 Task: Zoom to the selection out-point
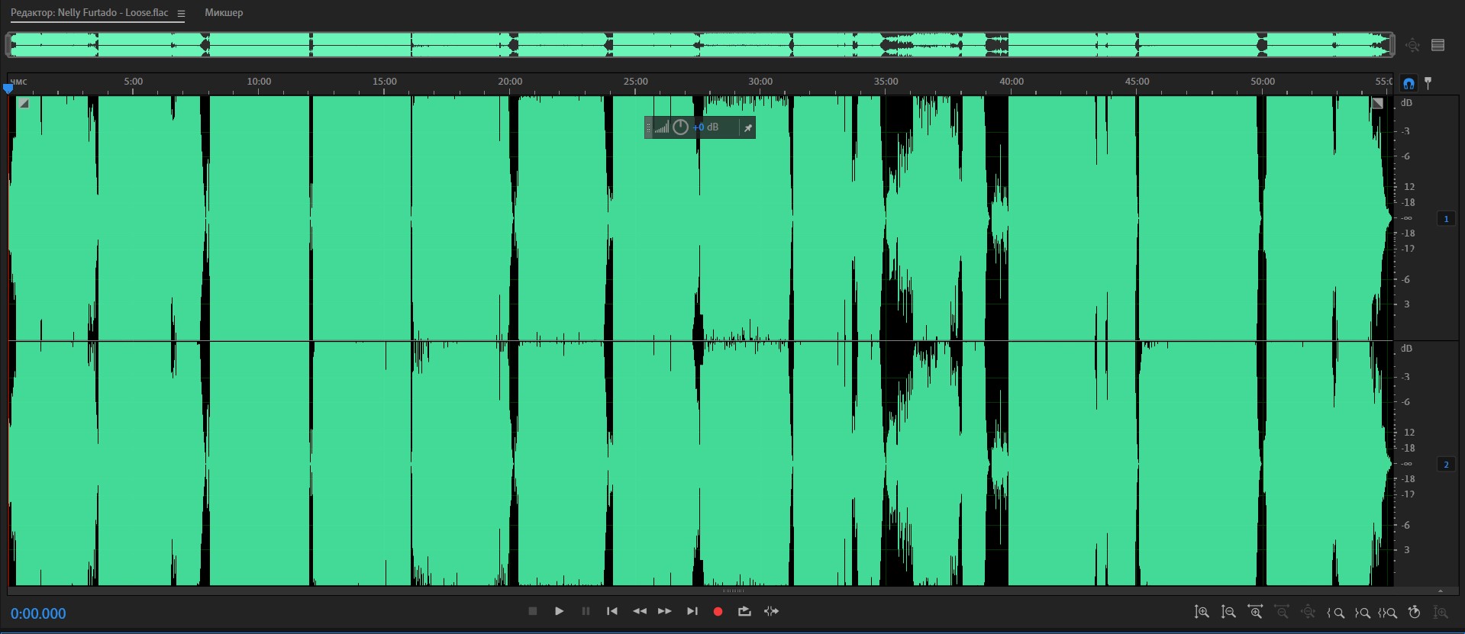point(1362,613)
